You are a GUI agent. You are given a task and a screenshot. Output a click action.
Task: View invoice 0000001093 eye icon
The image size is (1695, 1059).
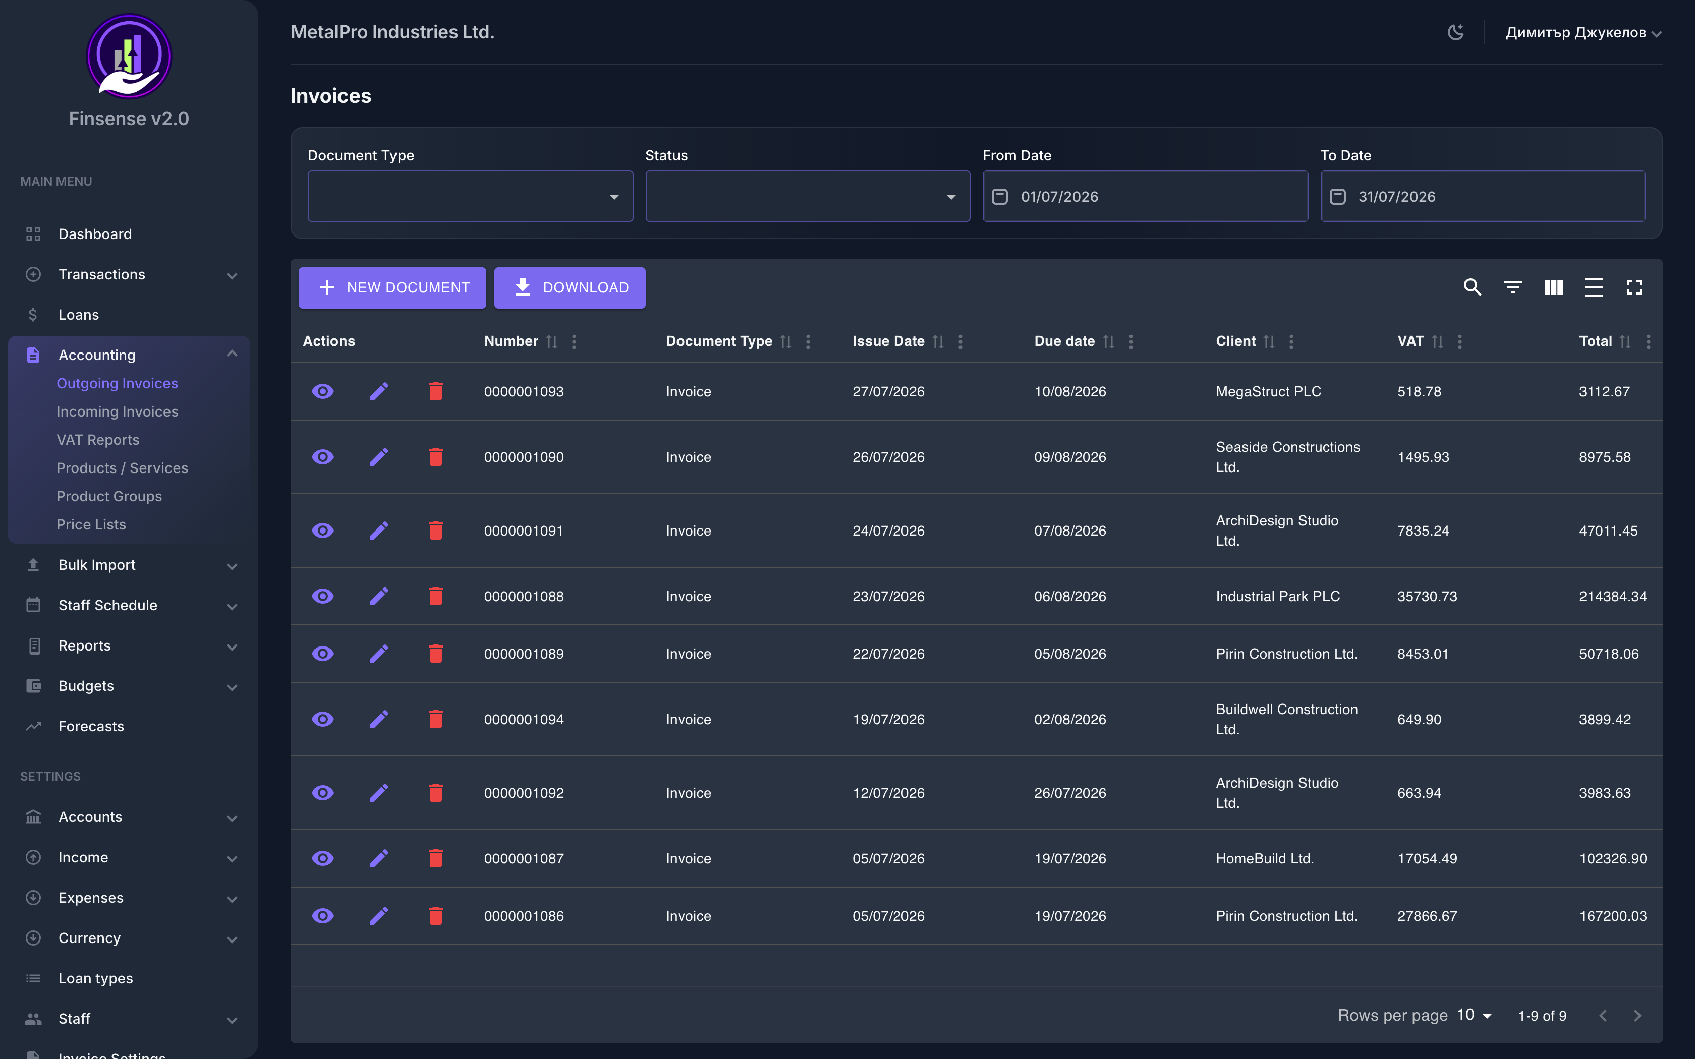323,391
